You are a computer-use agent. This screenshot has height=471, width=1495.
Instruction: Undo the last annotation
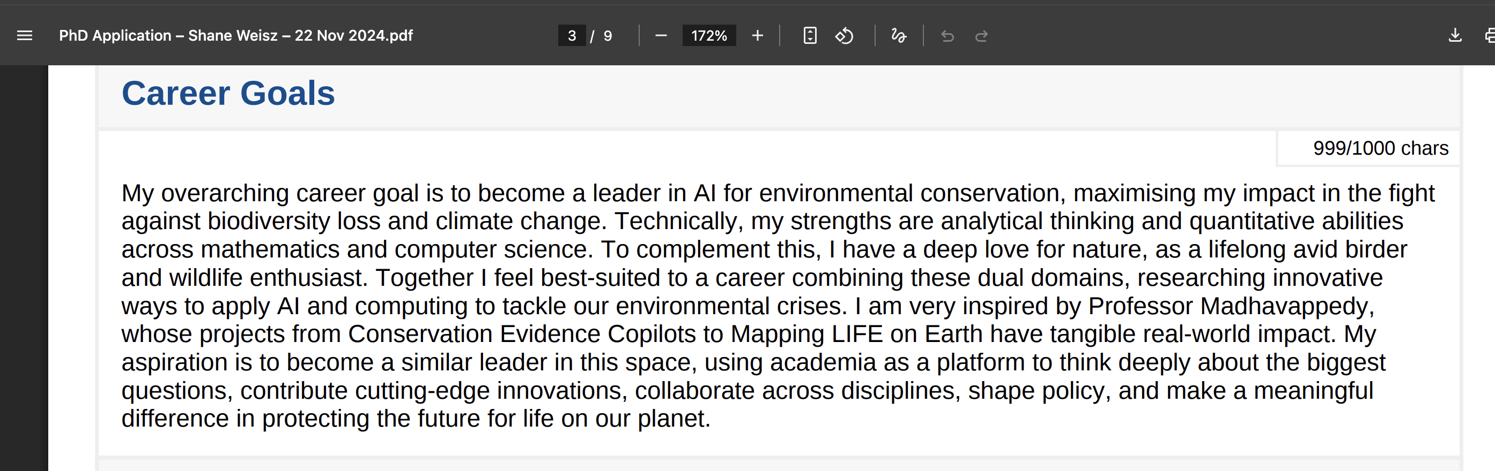pyautogui.click(x=947, y=35)
